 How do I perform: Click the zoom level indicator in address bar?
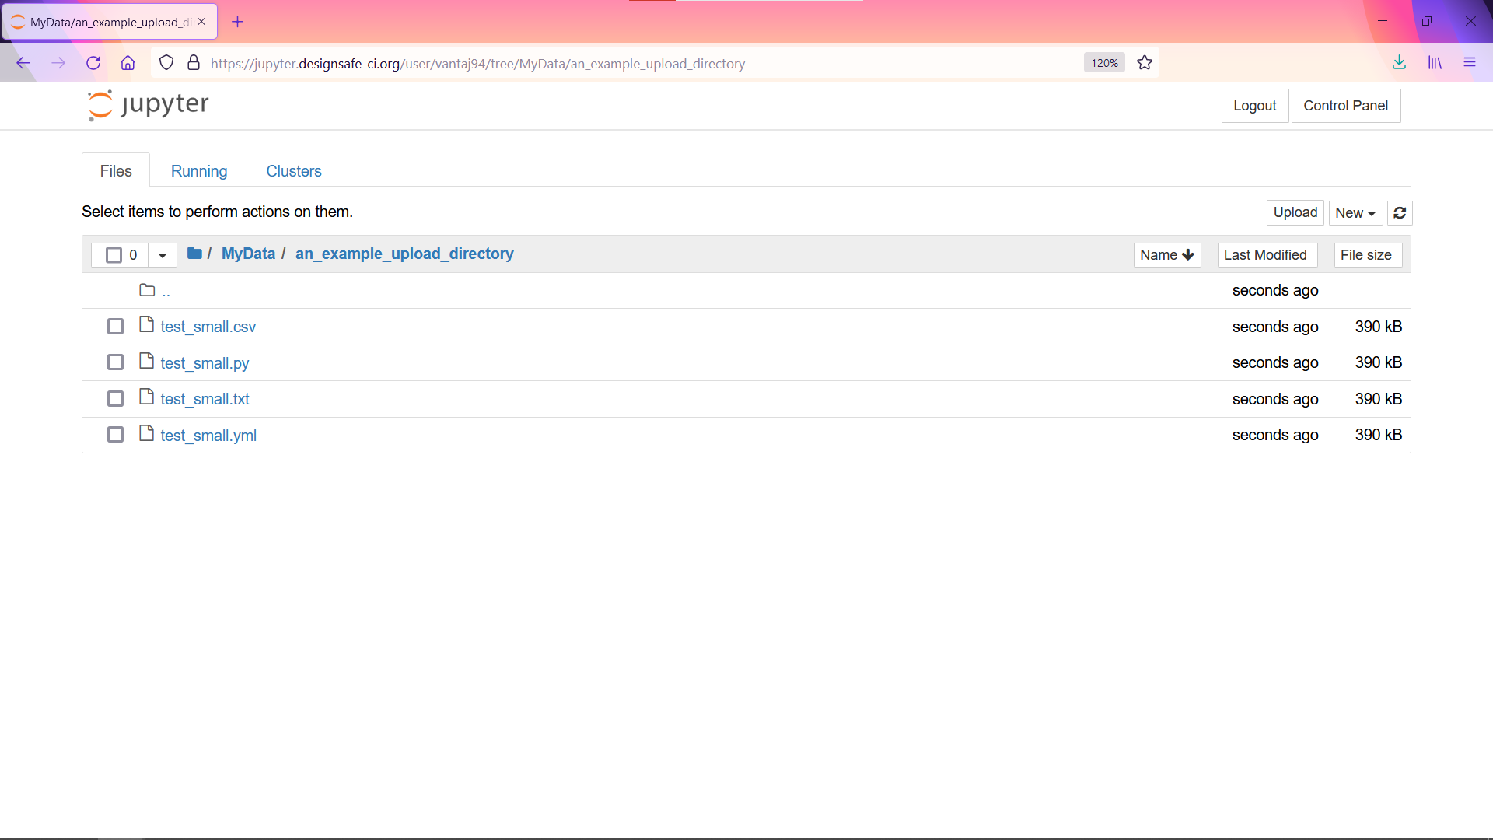pyautogui.click(x=1103, y=62)
